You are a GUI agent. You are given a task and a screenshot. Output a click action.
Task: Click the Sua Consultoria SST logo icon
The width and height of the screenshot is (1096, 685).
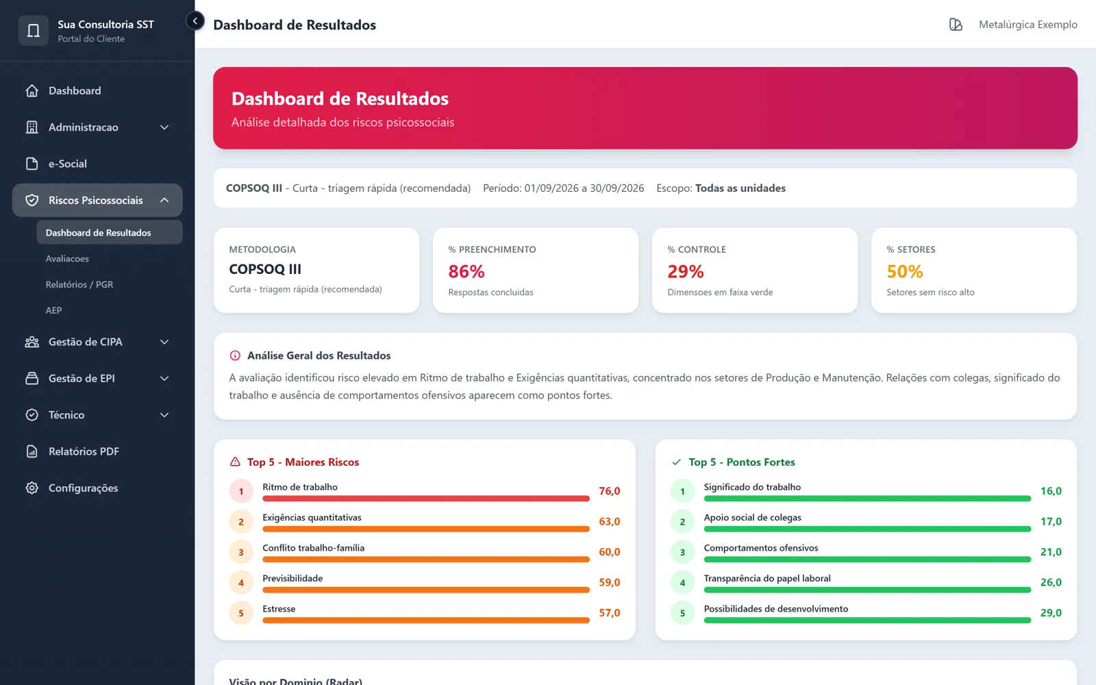point(33,30)
